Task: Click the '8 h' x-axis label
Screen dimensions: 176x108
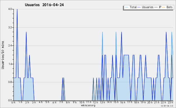Action: pos(68,102)
